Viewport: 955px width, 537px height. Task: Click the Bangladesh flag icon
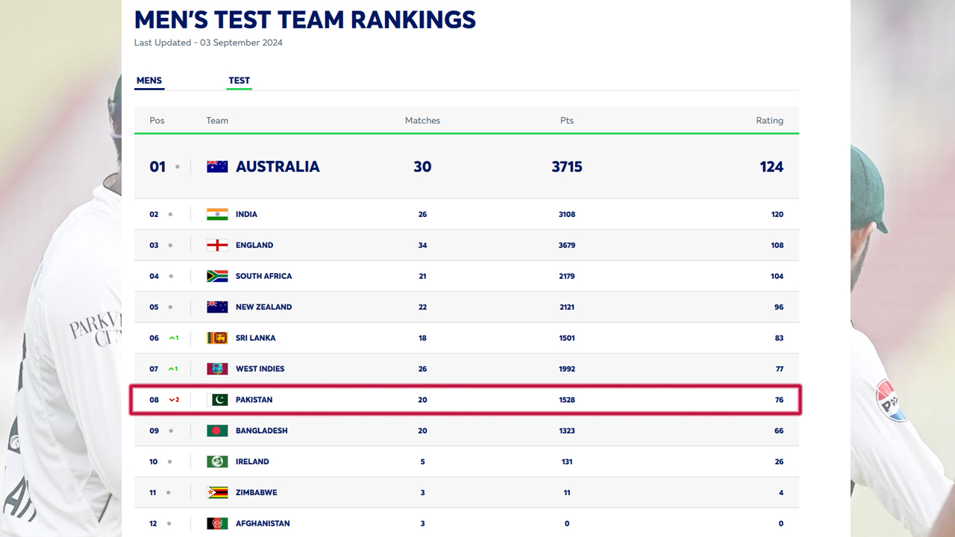tap(217, 430)
